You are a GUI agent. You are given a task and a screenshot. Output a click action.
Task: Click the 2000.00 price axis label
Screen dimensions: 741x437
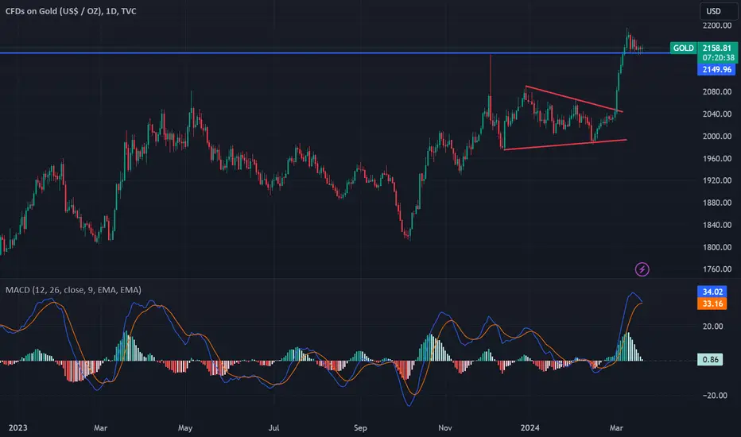tap(717, 136)
